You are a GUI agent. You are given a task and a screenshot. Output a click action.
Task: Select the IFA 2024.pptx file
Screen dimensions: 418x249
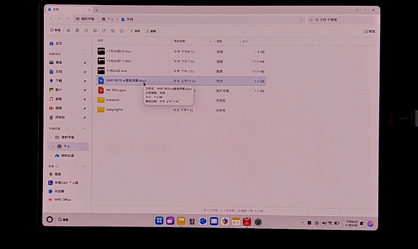[116, 90]
